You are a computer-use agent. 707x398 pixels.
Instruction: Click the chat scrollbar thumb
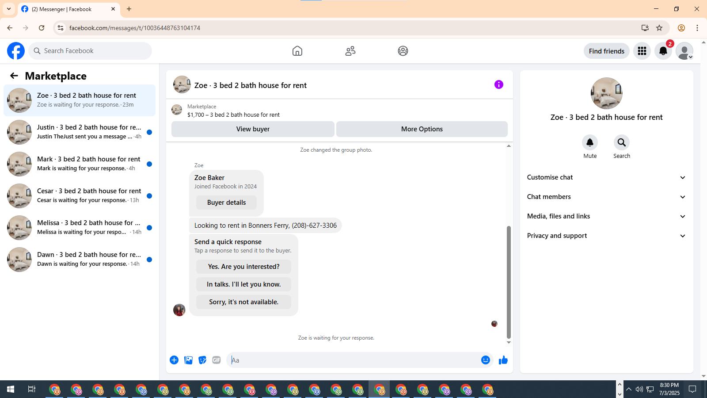(x=509, y=282)
